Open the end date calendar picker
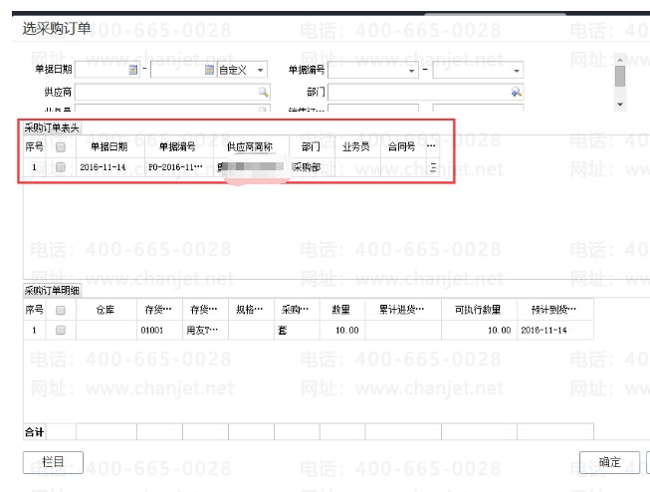Screen dimensions: 650x492 point(209,70)
